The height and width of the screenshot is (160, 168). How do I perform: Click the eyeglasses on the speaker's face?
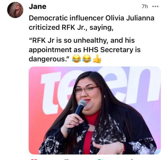coord(86,90)
